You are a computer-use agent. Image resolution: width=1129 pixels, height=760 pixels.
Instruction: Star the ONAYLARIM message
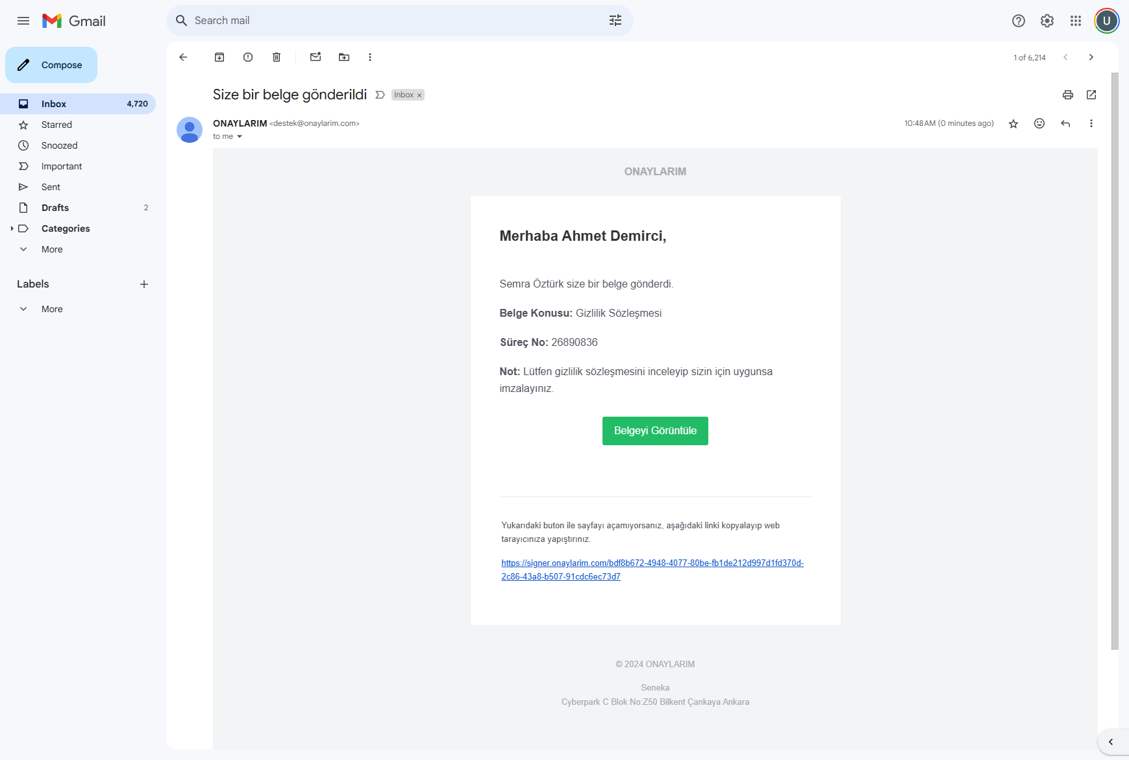pyautogui.click(x=1013, y=123)
